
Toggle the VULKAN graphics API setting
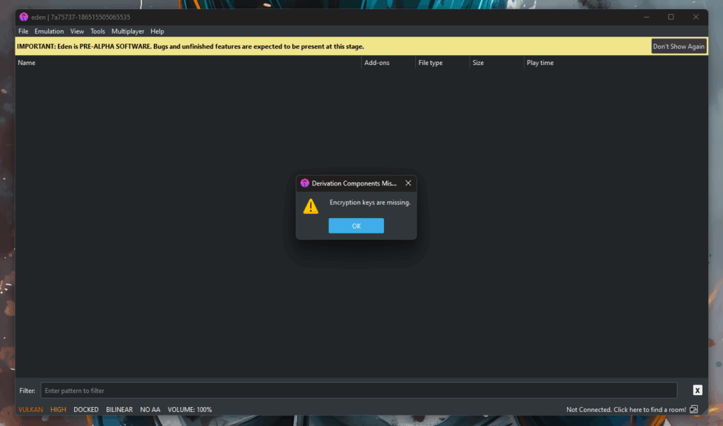click(30, 409)
